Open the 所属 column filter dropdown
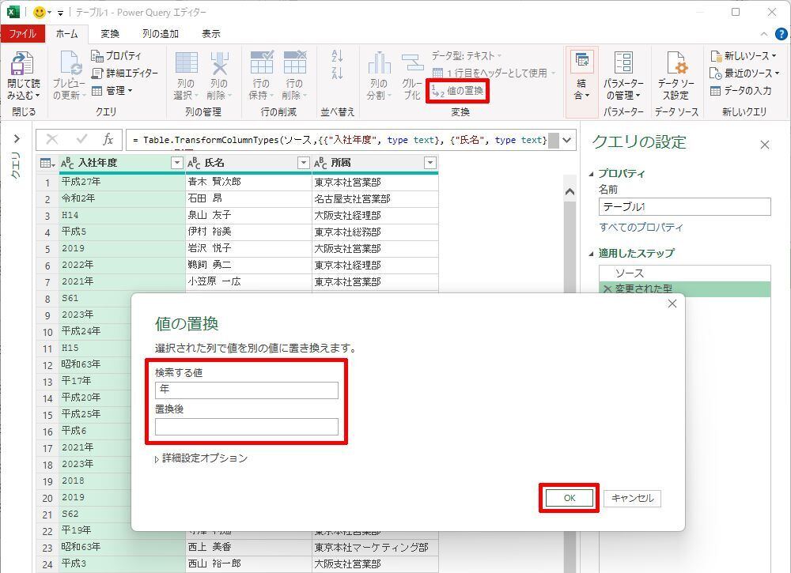The height and width of the screenshot is (573, 791). pos(430,163)
